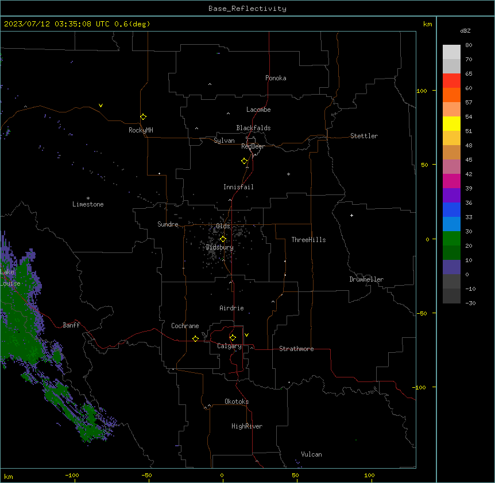The width and height of the screenshot is (495, 483).
Task: Click the Vulcan label
Action: [311, 454]
